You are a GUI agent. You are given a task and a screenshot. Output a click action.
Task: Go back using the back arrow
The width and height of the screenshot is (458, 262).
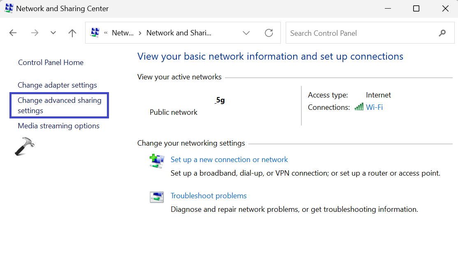click(x=13, y=33)
